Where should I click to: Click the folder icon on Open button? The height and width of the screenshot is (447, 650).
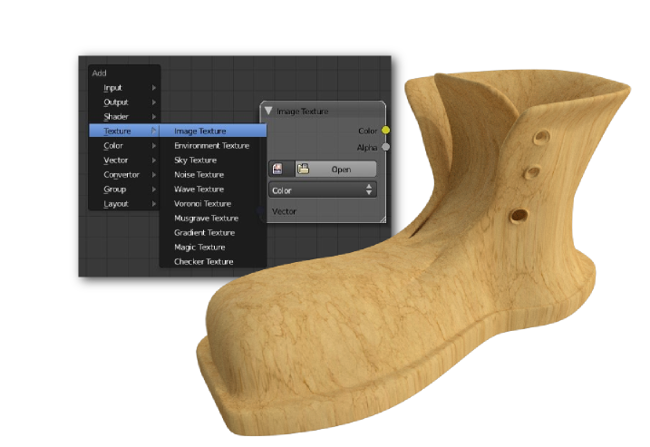tap(304, 169)
